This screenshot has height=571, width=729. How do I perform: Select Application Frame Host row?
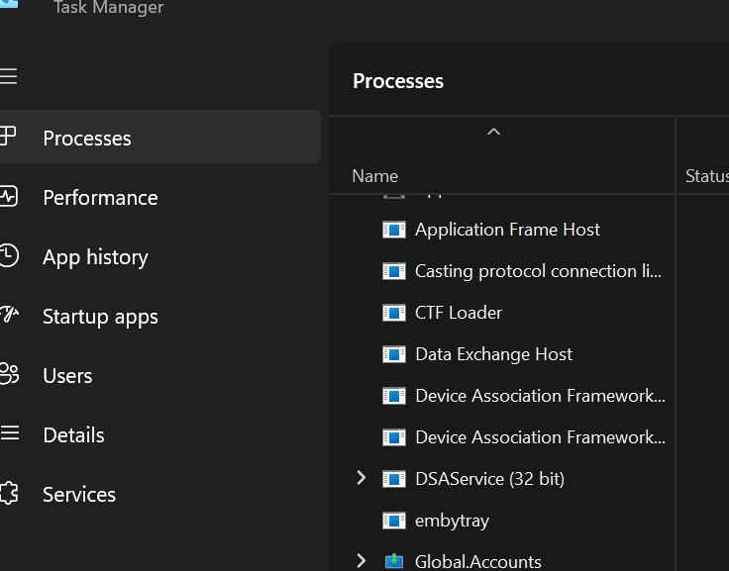click(x=507, y=230)
